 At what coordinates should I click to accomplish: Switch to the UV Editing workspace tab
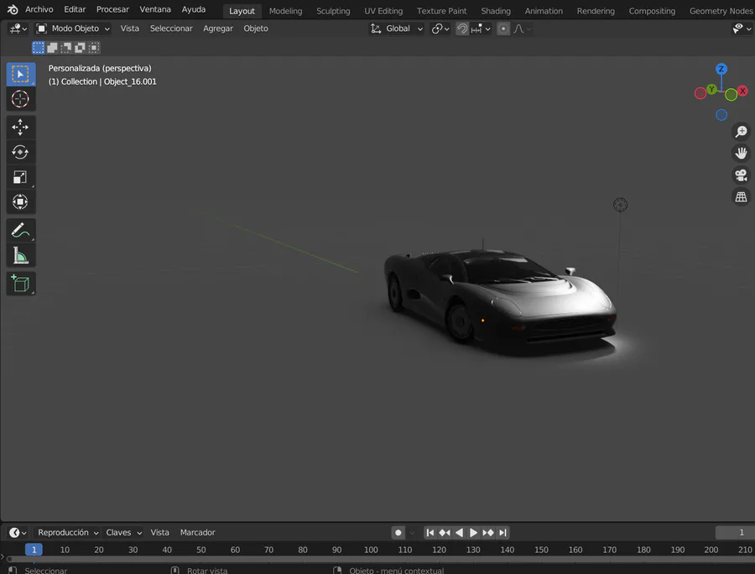coord(383,11)
